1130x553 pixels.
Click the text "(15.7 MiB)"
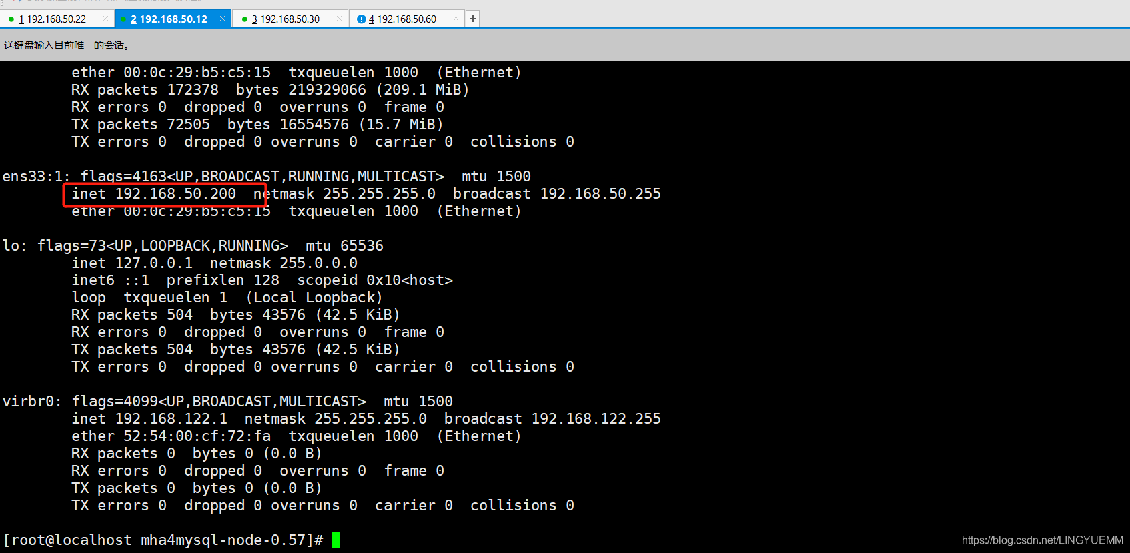[401, 125]
